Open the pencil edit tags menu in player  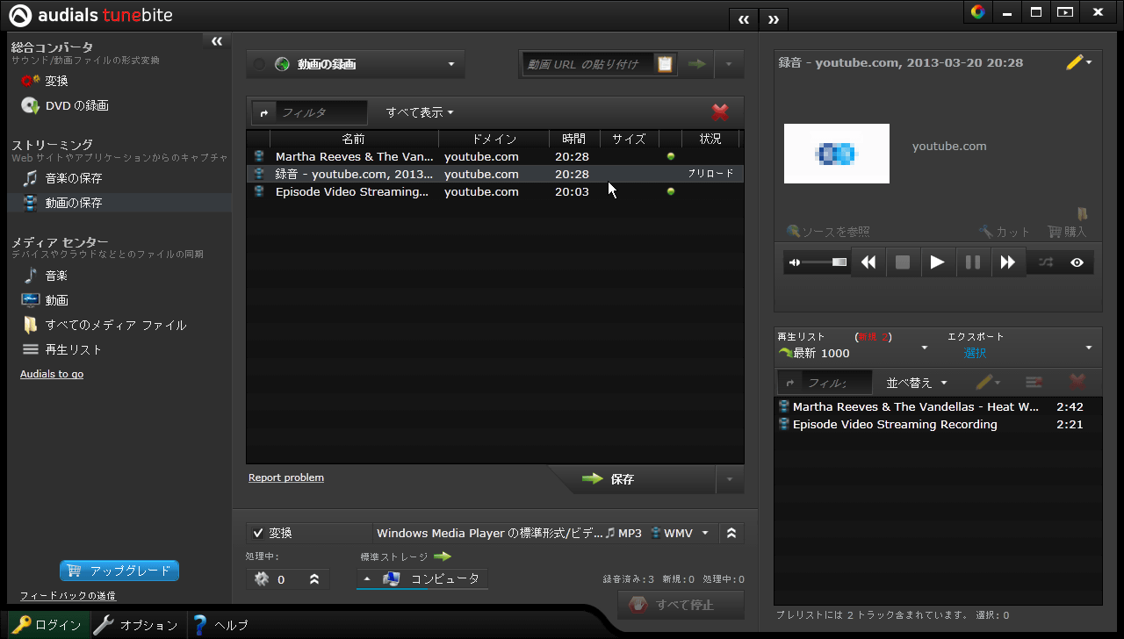coord(1079,62)
